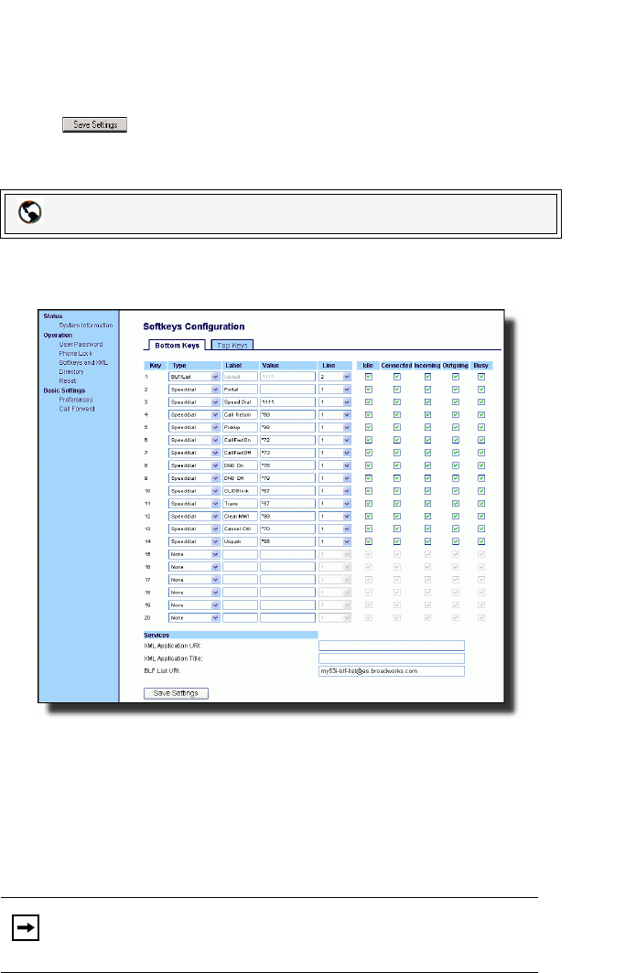Click the arrow note icon at the bottom
The image size is (625, 973).
[x=26, y=927]
